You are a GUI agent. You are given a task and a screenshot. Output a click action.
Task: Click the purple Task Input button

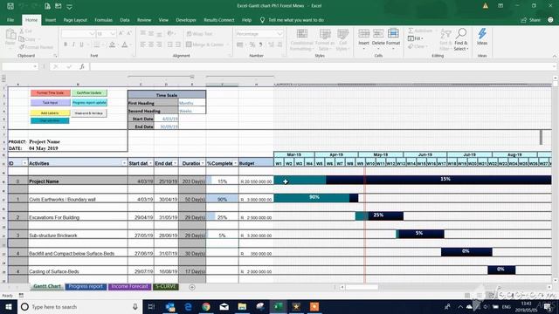pyautogui.click(x=51, y=103)
